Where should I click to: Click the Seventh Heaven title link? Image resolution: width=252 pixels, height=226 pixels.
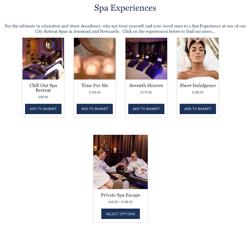146,86
